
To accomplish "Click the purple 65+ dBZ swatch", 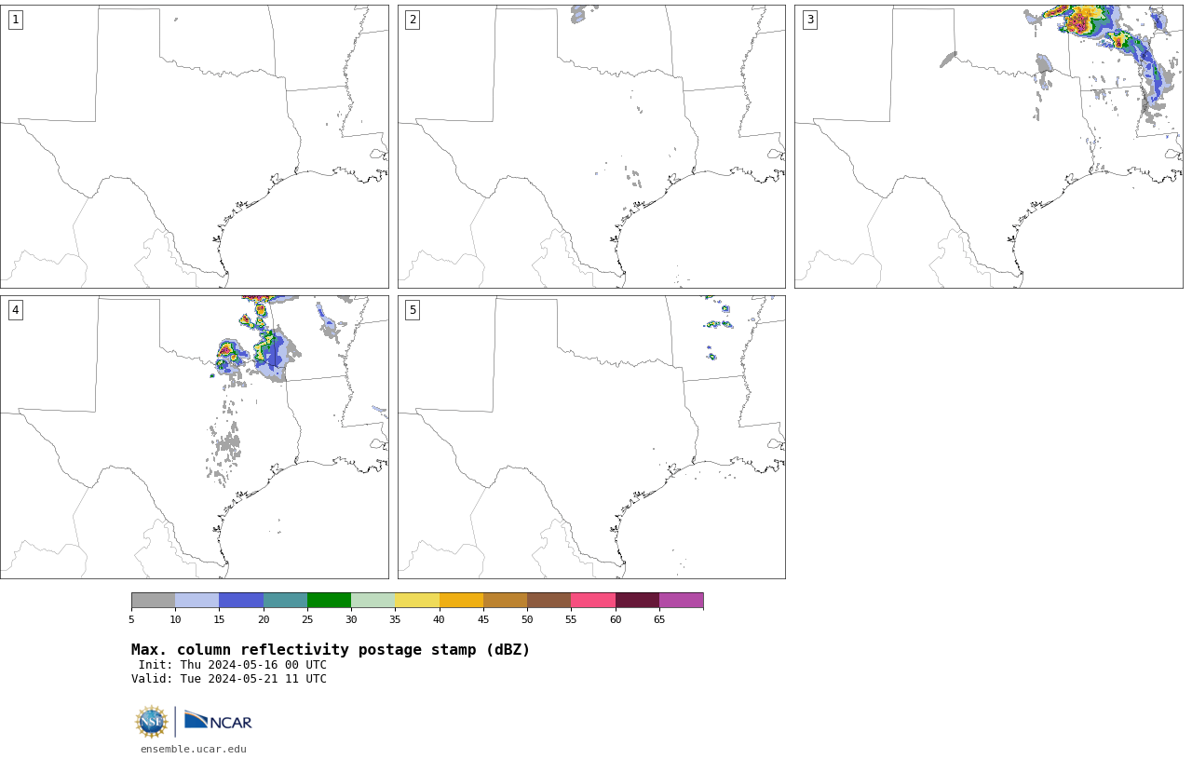I will tap(681, 600).
